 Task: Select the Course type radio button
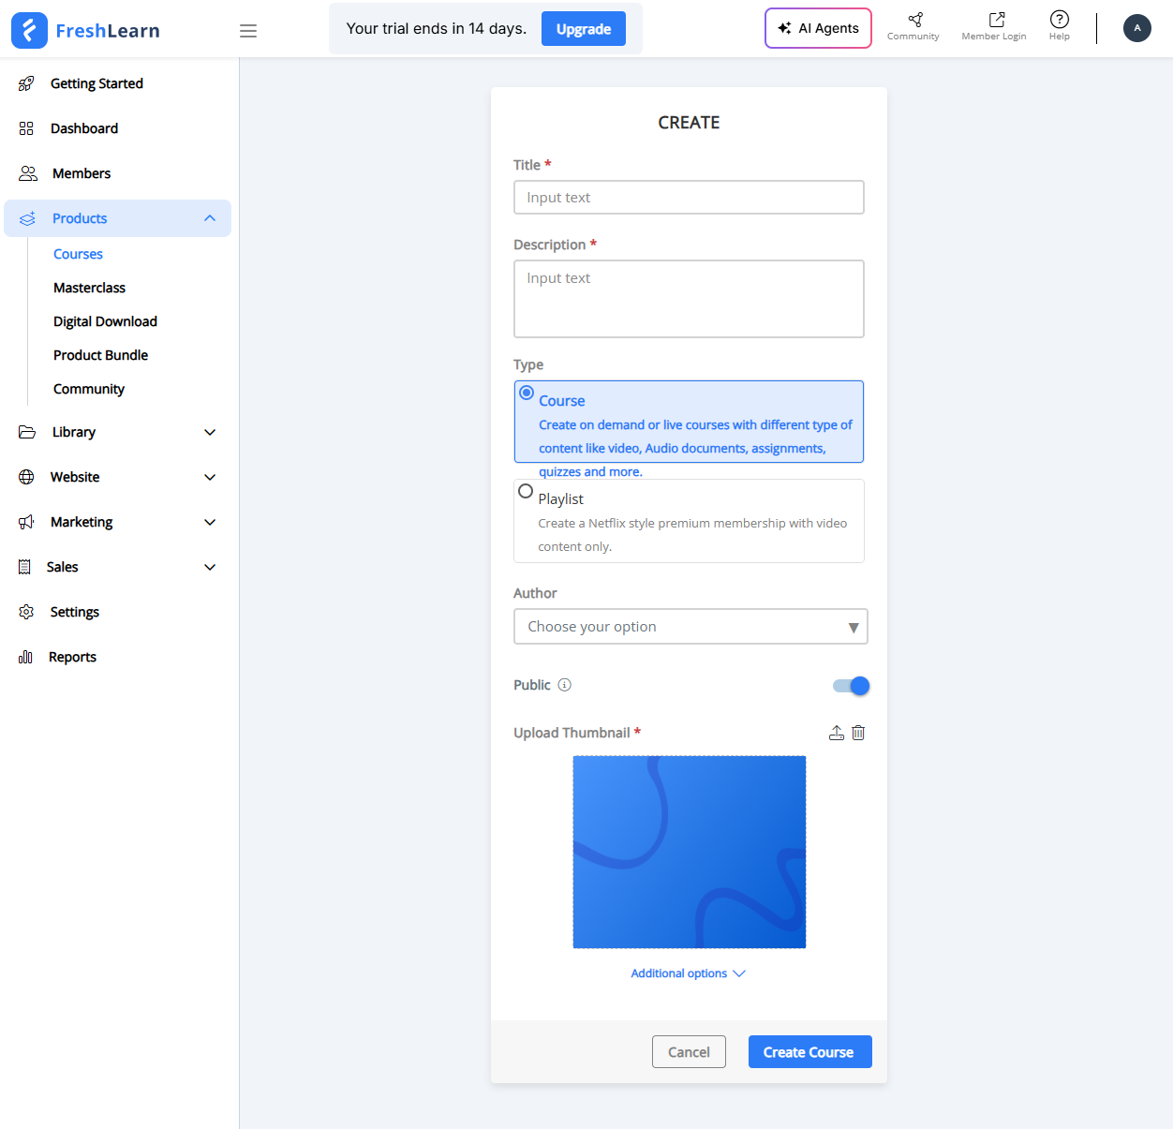point(527,393)
